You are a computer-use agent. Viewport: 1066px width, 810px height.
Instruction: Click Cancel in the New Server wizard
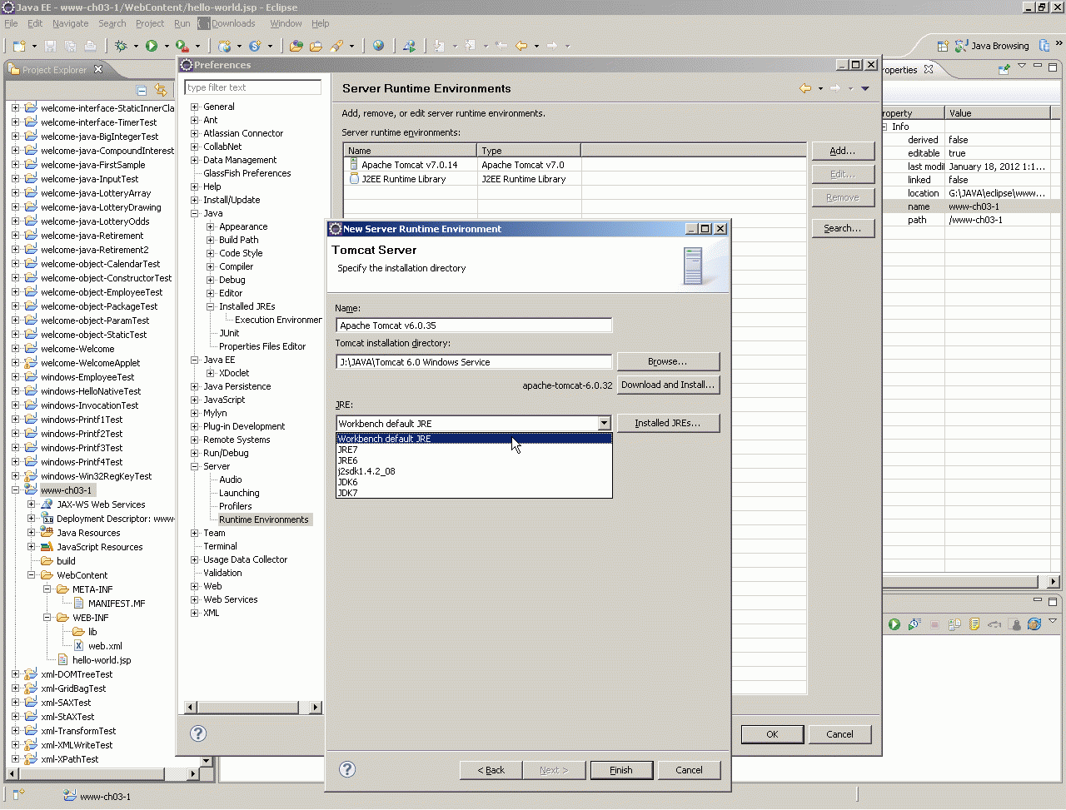689,770
